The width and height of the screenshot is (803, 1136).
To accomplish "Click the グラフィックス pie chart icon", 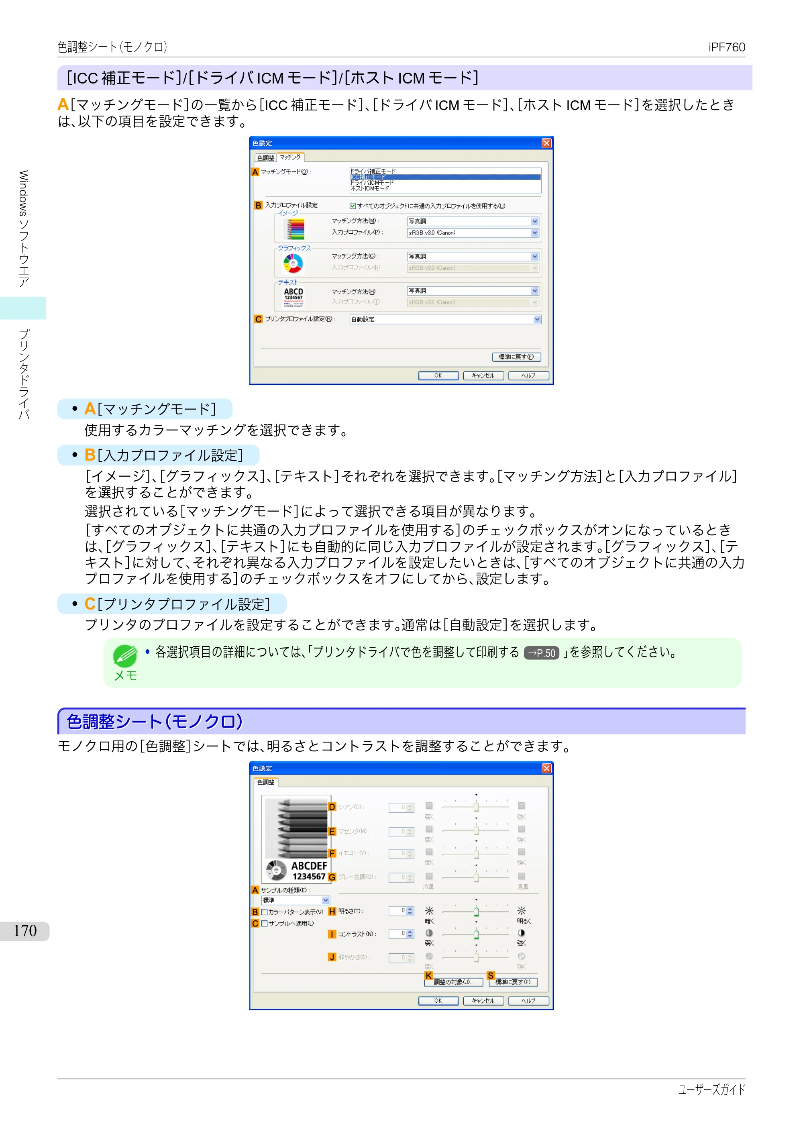I will click(x=293, y=264).
